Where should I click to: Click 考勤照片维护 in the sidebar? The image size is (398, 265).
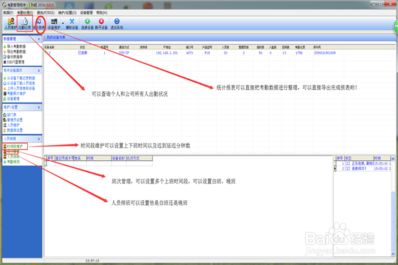pyautogui.click(x=15, y=93)
